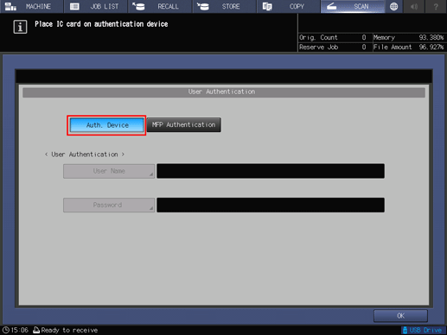The width and height of the screenshot is (447, 335).
Task: Open the RECALL tab
Action: pyautogui.click(x=160, y=6)
